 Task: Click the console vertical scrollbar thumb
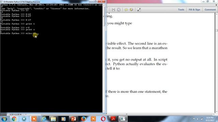coord(104,17)
